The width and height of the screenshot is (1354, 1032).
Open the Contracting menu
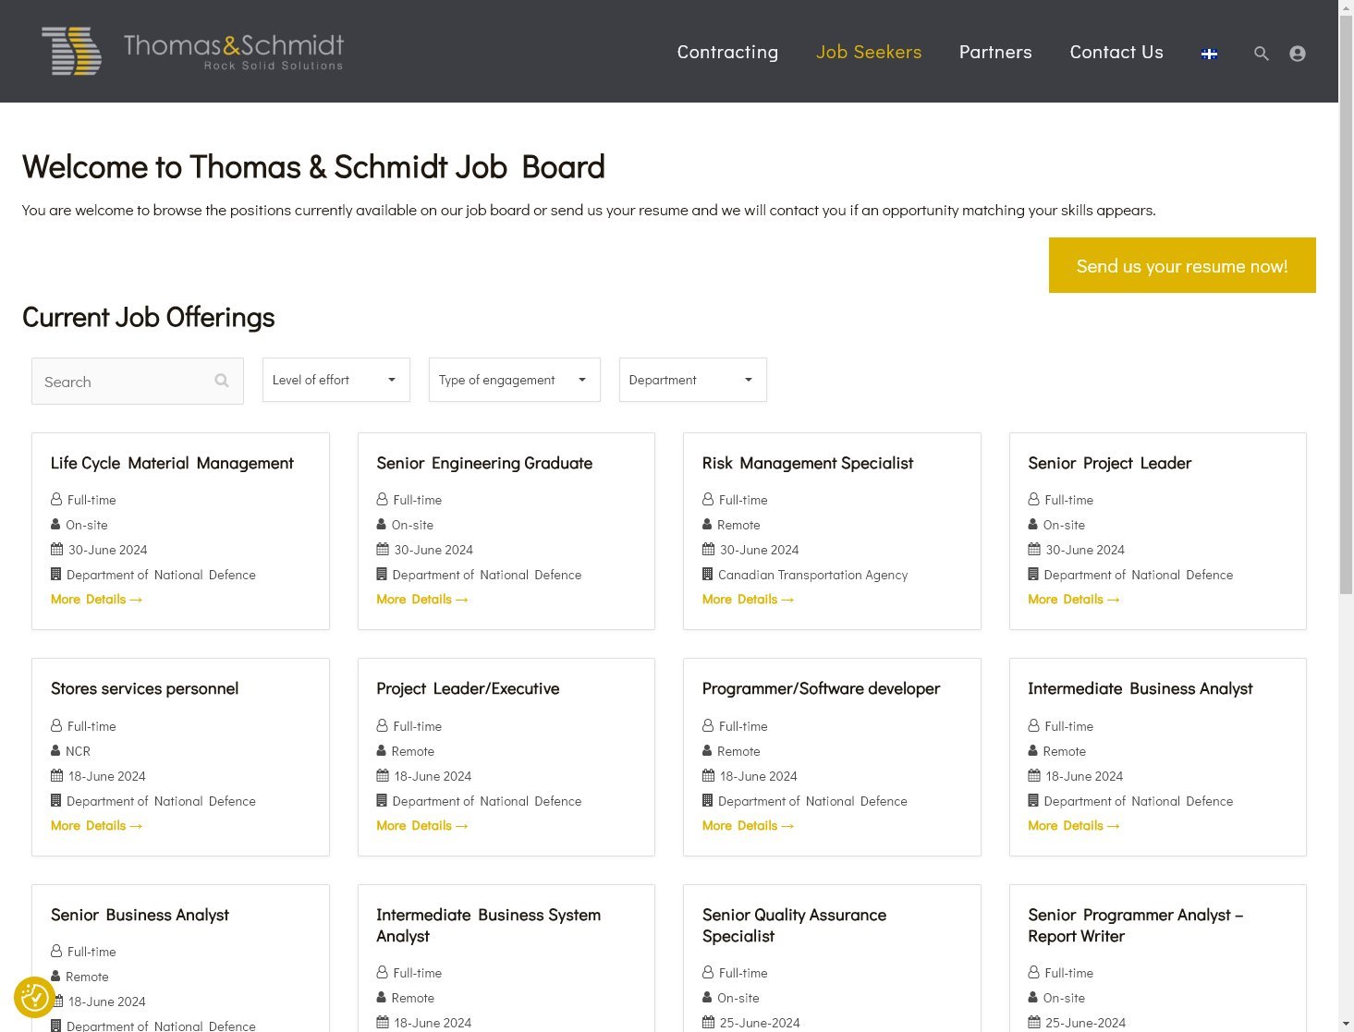727,52
